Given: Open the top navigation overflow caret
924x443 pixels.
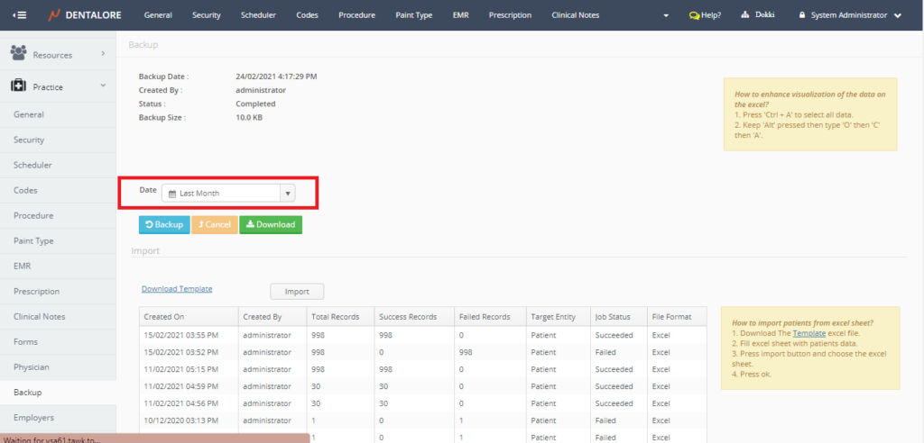Looking at the screenshot, I should click(666, 16).
